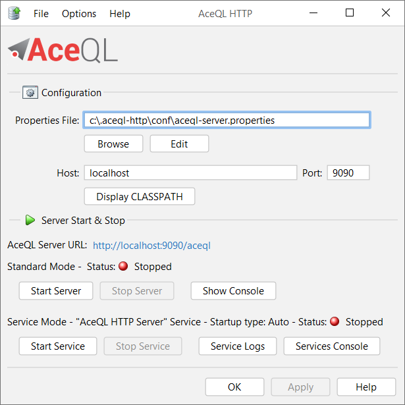405x405 pixels.
Task: Click the Display CLASSPATH button
Action: [x=140, y=196]
